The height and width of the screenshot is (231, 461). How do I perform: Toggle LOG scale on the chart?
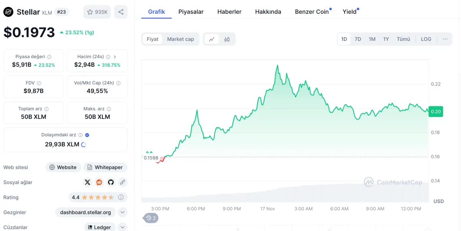pos(426,39)
